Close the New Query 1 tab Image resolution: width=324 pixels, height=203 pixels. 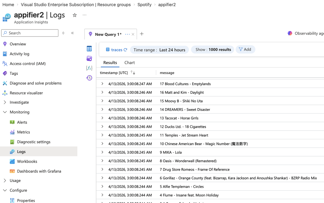coord(133,34)
